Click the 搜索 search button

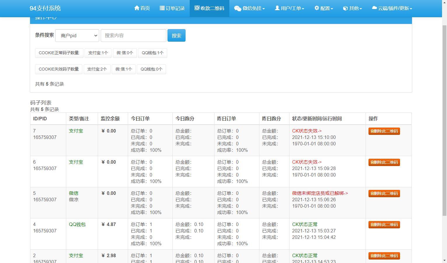(177, 35)
